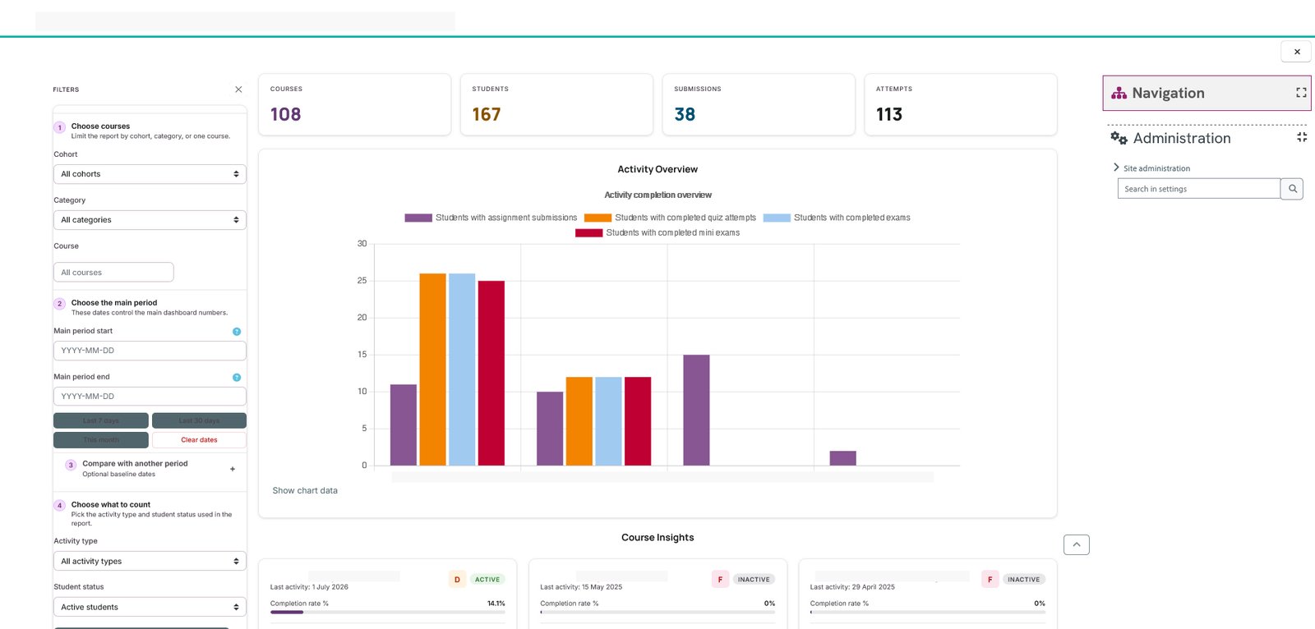This screenshot has height=629, width=1315.
Task: Click the Courses 108 summary card
Action: point(355,104)
